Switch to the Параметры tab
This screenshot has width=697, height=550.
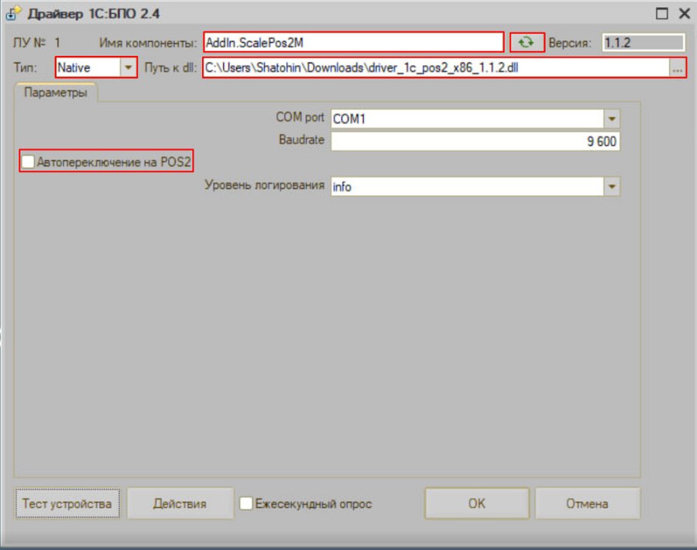pos(56,92)
